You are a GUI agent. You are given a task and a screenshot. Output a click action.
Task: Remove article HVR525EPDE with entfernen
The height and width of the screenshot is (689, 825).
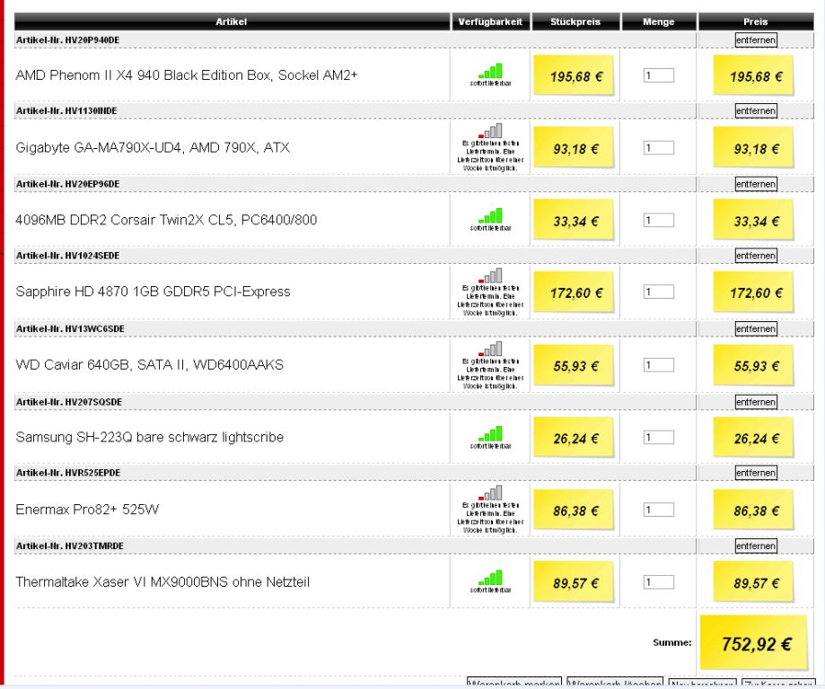[x=756, y=473]
